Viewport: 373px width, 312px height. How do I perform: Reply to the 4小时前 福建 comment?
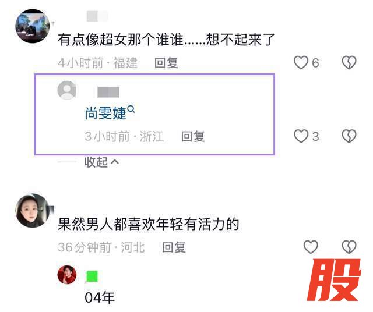166,63
